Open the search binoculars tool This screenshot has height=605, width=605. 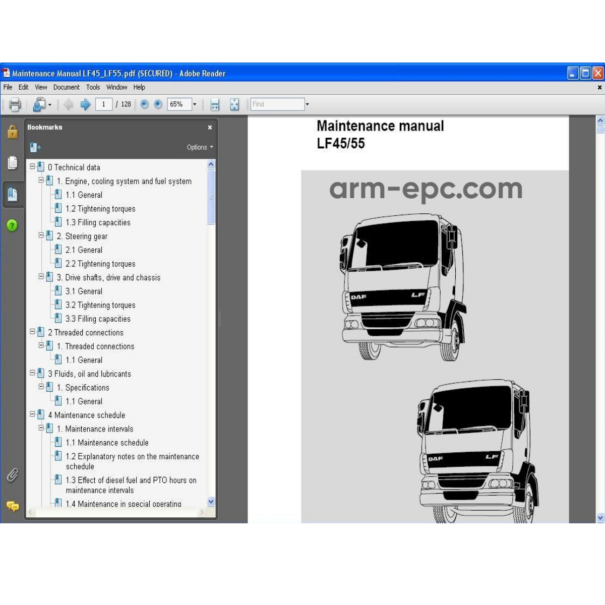(x=39, y=104)
